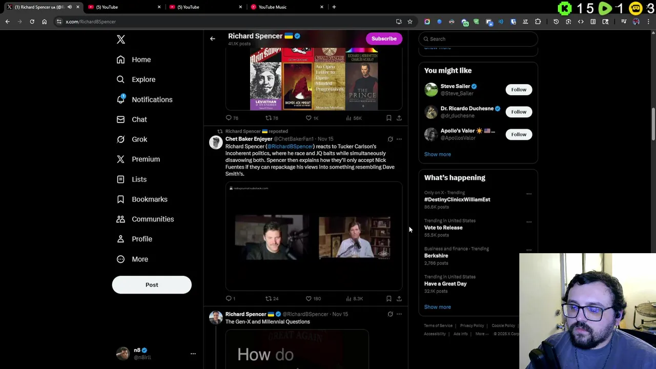Open Bookmarks in the sidebar

[142, 199]
